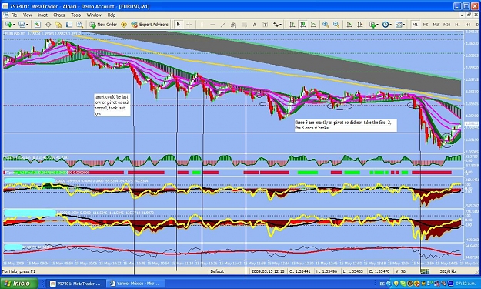
Task: Select the H4 timeframe button
Action: [468, 25]
